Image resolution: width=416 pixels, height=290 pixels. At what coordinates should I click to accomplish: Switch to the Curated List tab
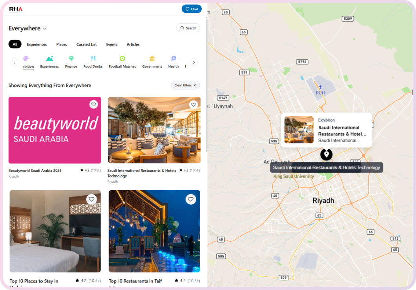[86, 44]
